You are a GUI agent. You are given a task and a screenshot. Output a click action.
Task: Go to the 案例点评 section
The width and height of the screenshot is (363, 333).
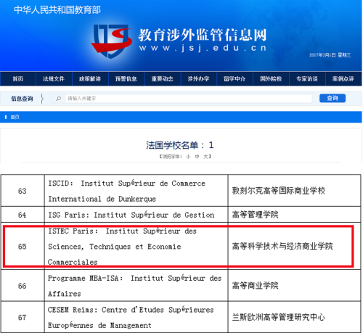click(x=343, y=79)
